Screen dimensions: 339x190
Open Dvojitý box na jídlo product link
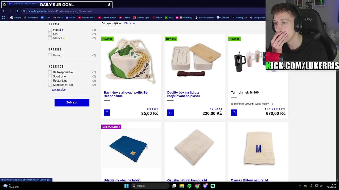[184, 94]
